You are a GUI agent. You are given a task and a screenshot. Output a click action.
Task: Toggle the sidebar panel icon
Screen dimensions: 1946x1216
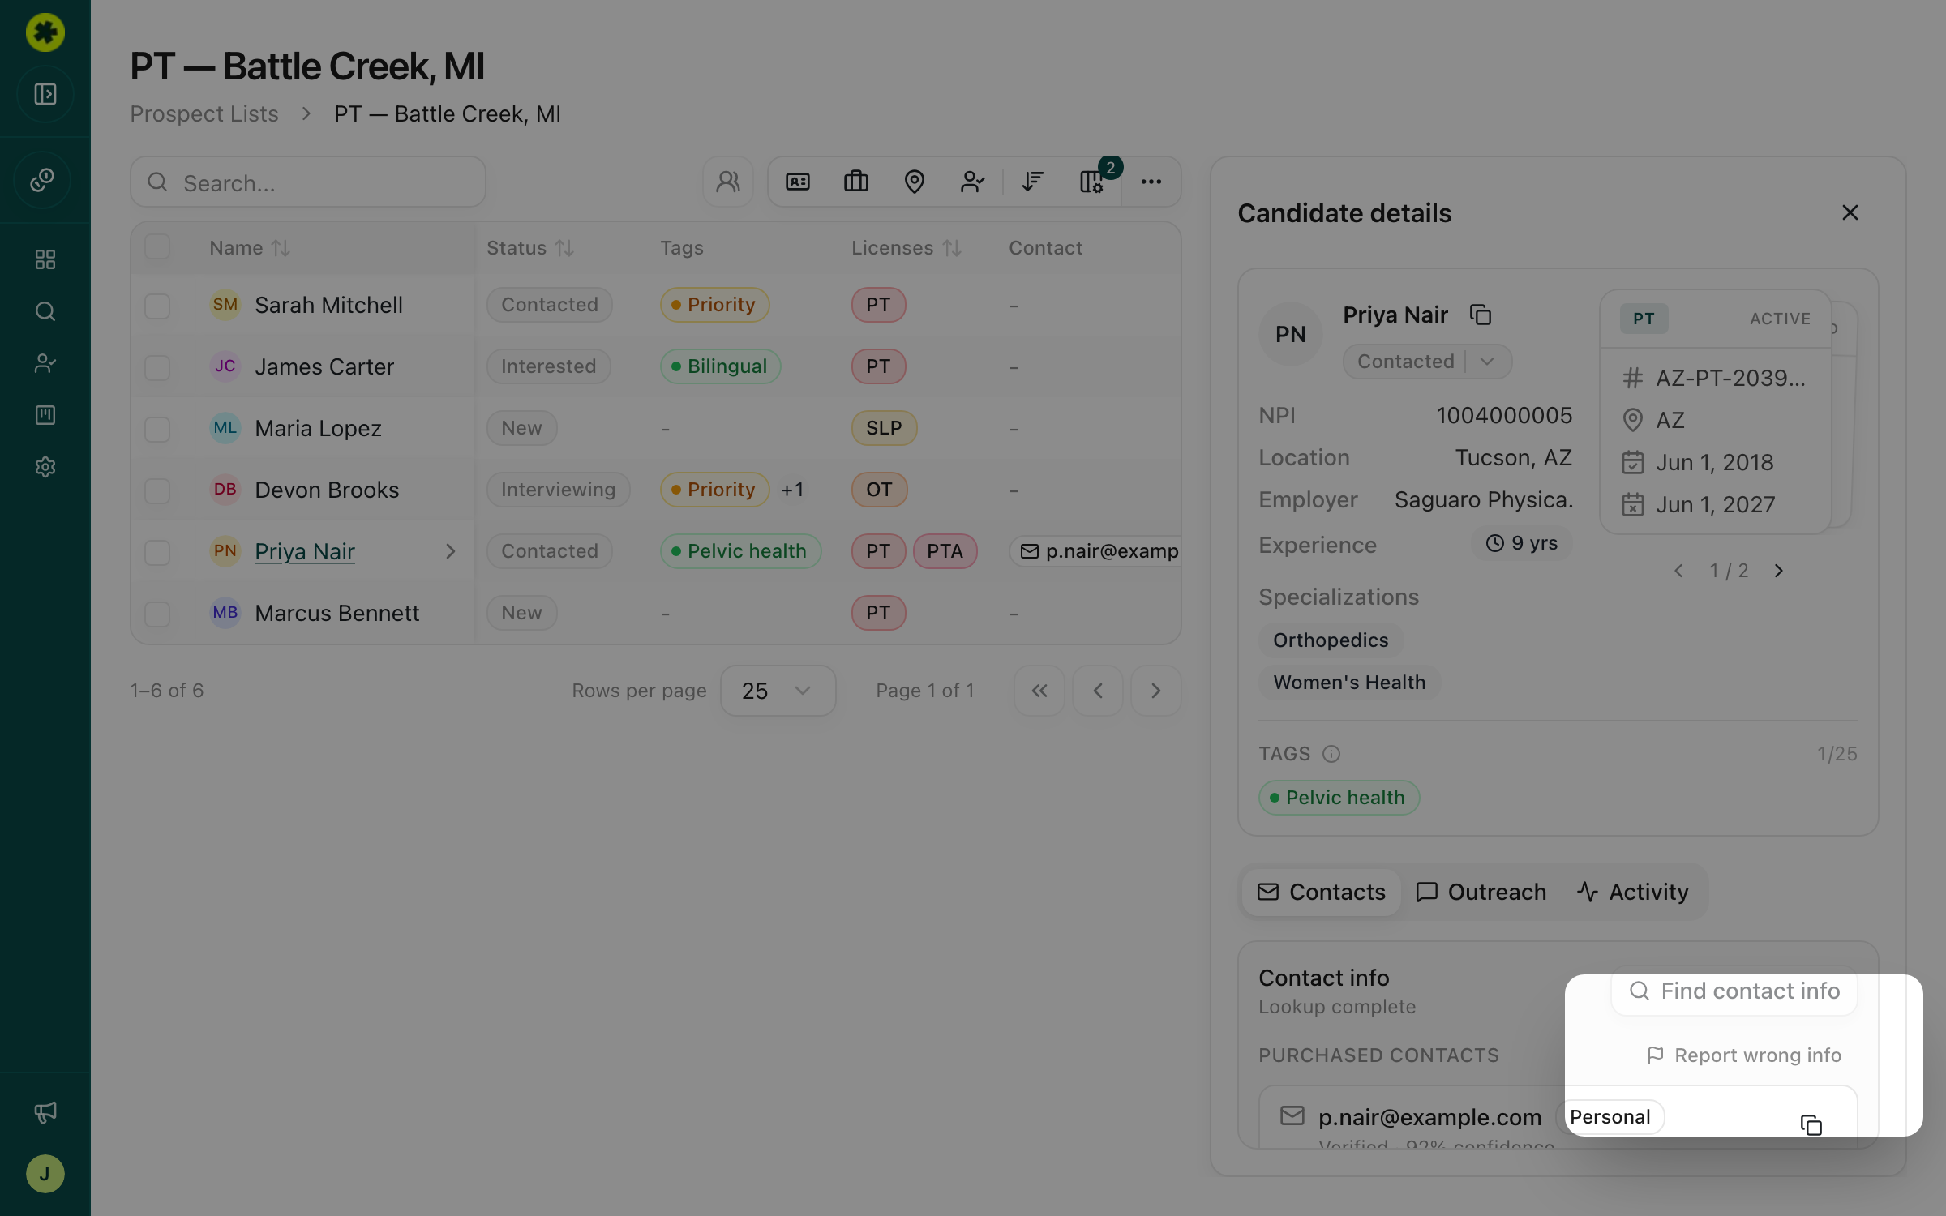(x=45, y=94)
